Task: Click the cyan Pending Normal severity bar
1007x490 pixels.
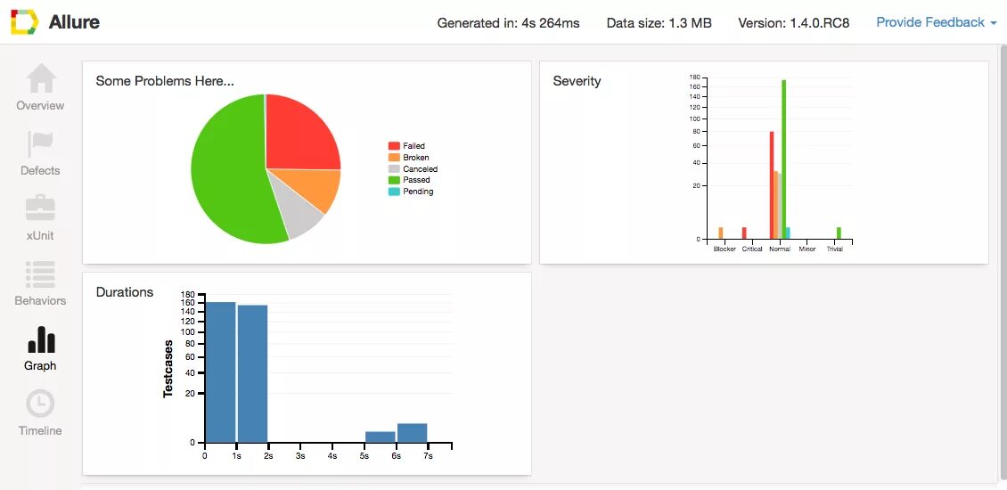Action: click(788, 233)
